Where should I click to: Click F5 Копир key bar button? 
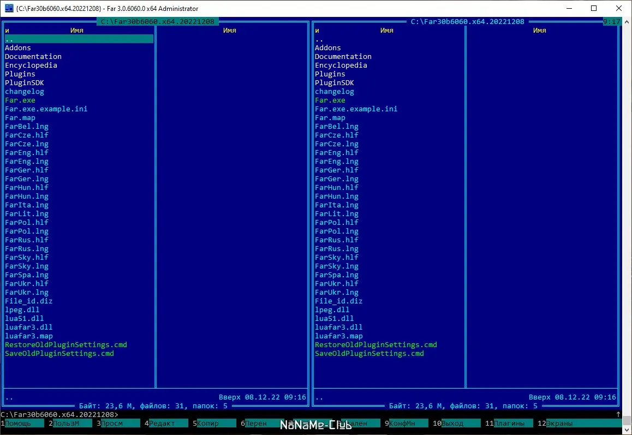[214, 424]
